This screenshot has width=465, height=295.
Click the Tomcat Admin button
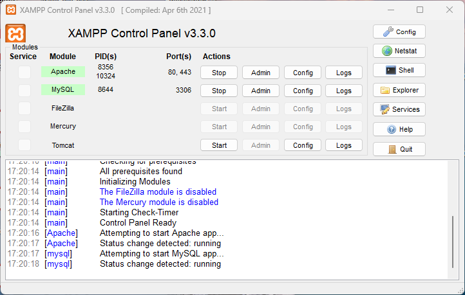coord(261,145)
